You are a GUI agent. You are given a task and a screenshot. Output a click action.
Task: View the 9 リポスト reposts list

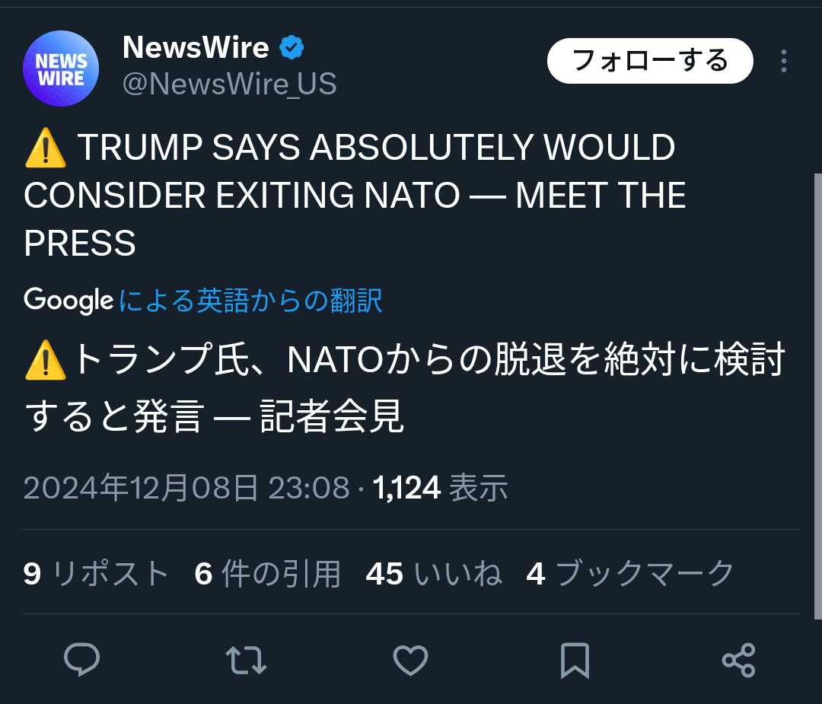click(x=96, y=573)
